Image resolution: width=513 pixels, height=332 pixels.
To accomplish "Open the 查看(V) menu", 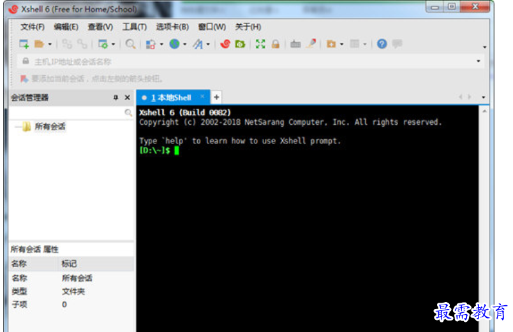I will tap(100, 27).
